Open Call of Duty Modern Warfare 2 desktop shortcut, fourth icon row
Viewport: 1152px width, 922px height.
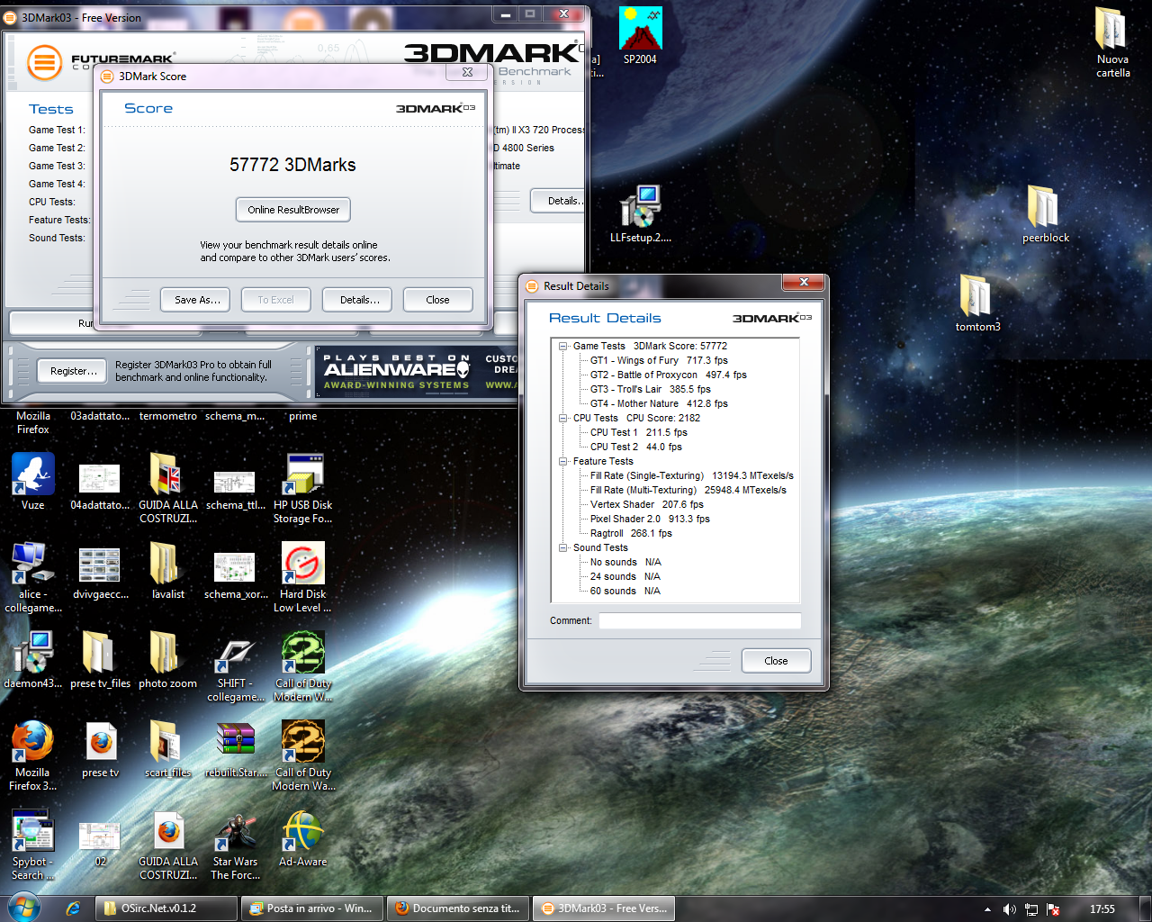click(303, 666)
